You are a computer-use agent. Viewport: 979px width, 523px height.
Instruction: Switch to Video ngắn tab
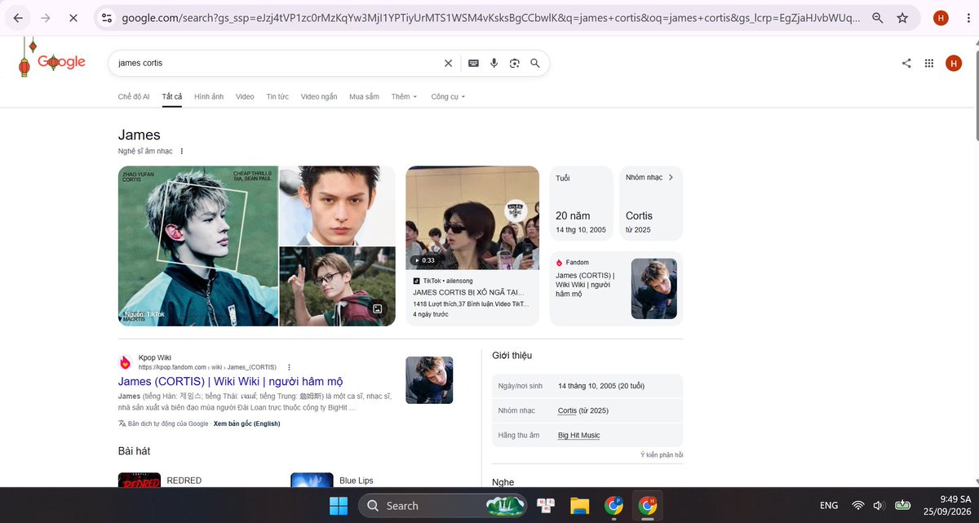[x=319, y=96]
